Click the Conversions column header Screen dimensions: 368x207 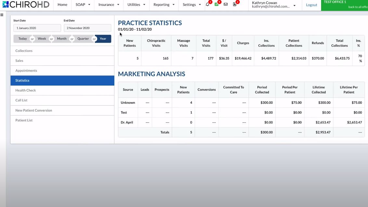(x=206, y=90)
